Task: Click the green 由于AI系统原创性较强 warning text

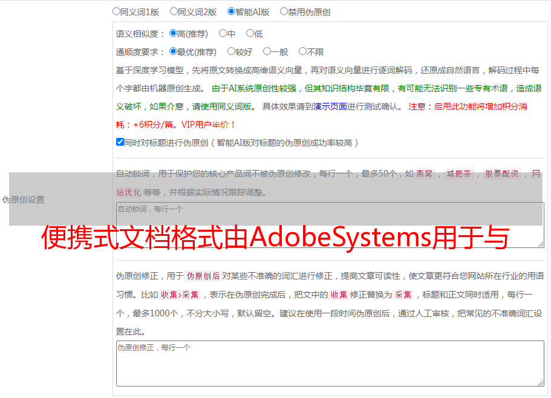Action: (328, 97)
